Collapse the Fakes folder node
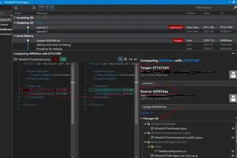The image size is (237, 158). pyautogui.click(x=149, y=147)
